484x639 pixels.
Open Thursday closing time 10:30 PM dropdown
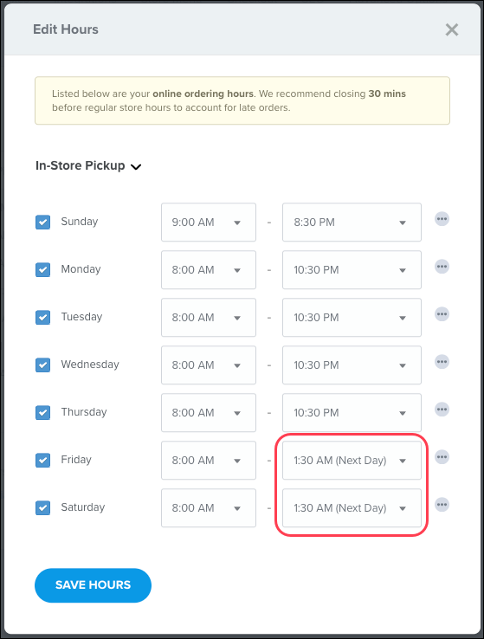pos(352,412)
